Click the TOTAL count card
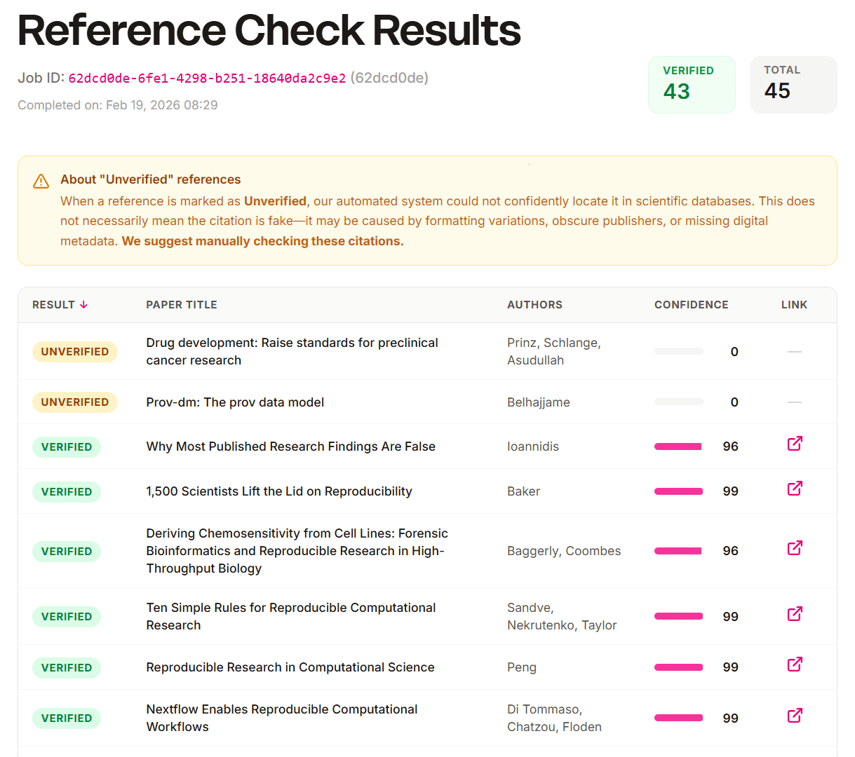 793,84
